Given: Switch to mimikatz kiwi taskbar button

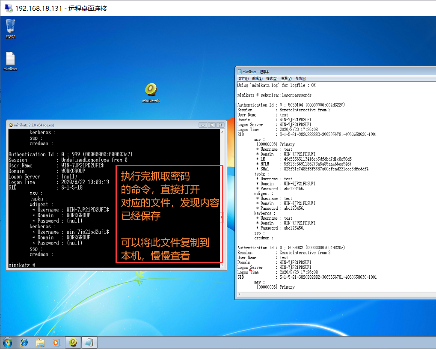Looking at the screenshot, I should [x=73, y=343].
